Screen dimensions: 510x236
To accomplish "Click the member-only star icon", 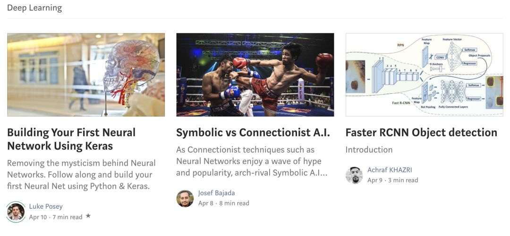I will [x=88, y=217].
